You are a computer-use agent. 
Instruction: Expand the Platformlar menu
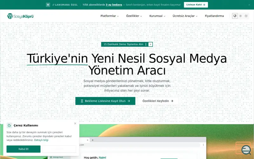click(x=110, y=16)
